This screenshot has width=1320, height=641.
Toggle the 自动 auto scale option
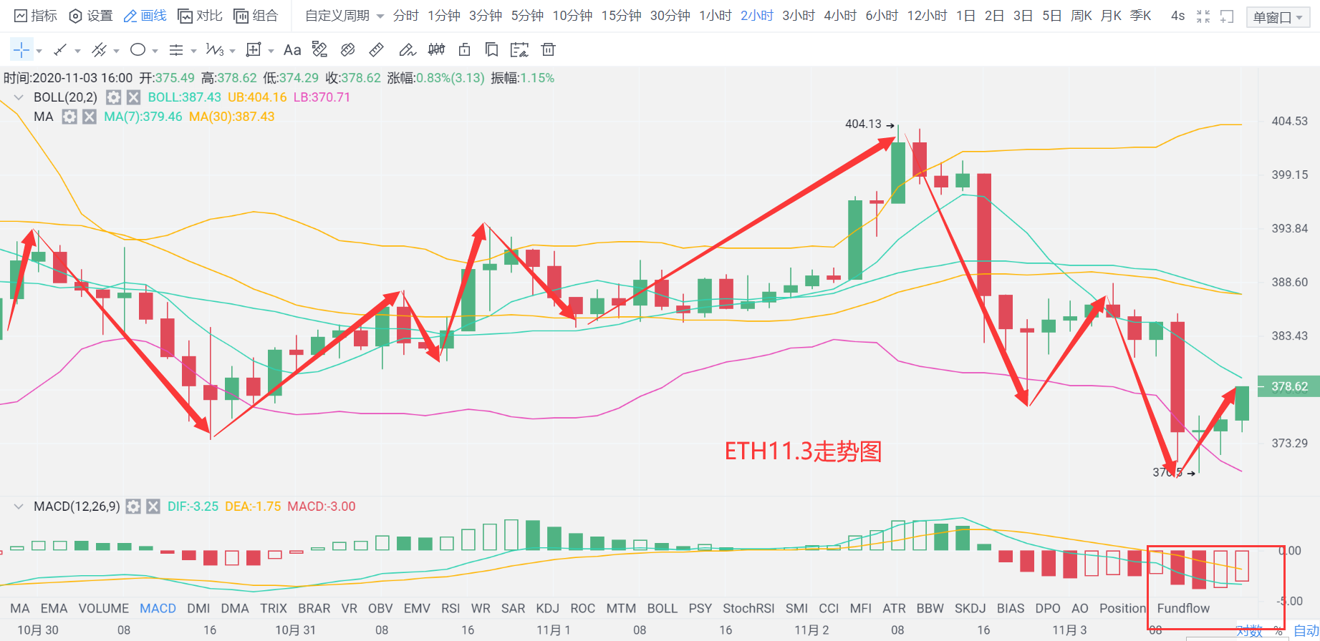(1306, 631)
